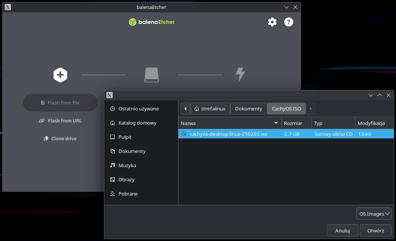Sort files by Modyfikacja column

pos(374,123)
